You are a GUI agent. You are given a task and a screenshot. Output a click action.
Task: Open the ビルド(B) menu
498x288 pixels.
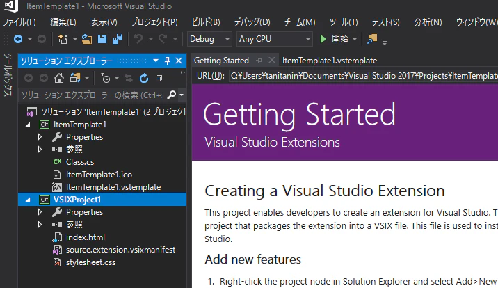(206, 22)
